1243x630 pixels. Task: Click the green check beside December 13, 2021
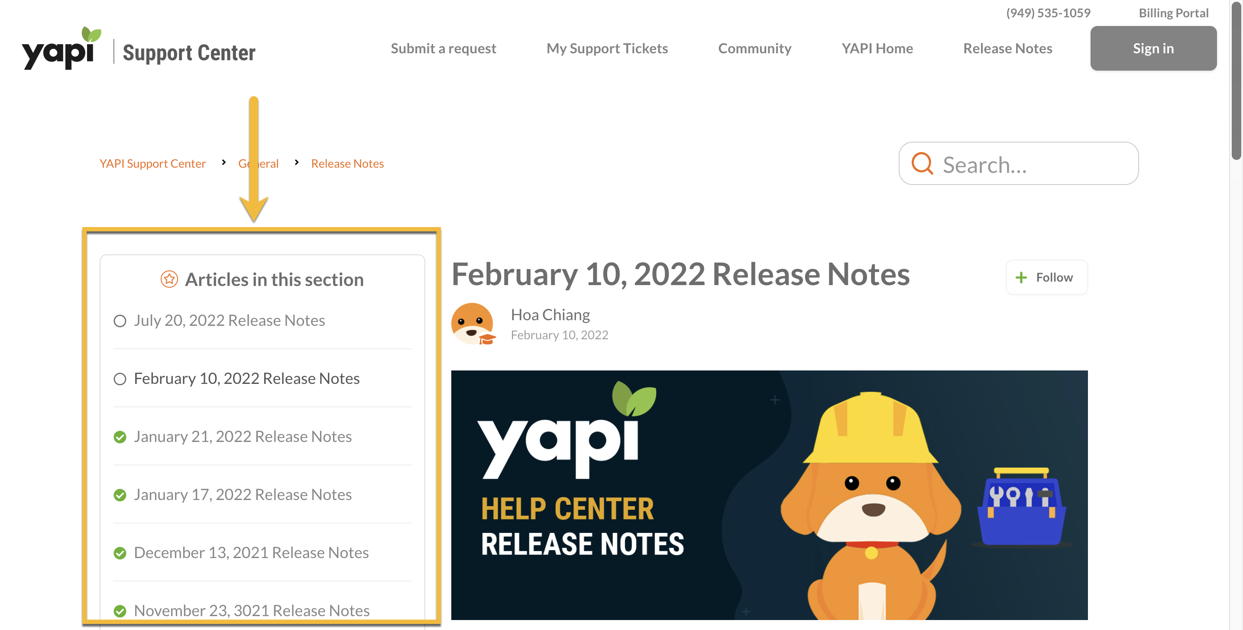pos(120,553)
